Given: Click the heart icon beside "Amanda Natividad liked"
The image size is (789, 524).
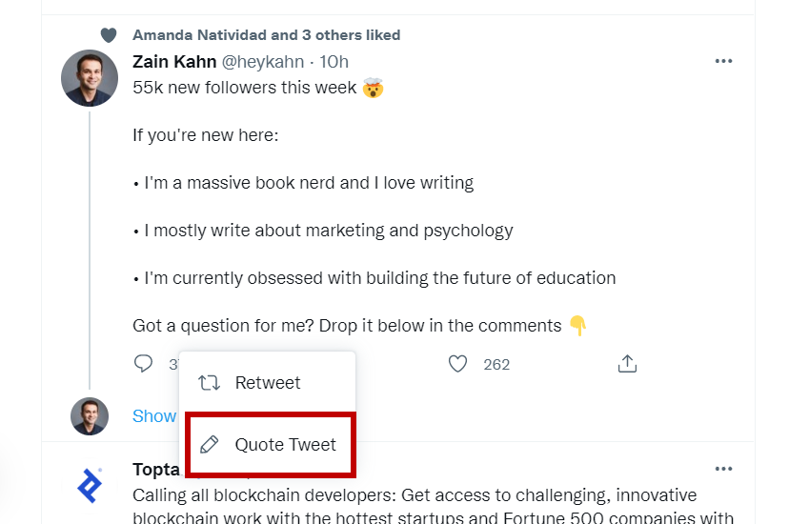Looking at the screenshot, I should pyautogui.click(x=109, y=35).
